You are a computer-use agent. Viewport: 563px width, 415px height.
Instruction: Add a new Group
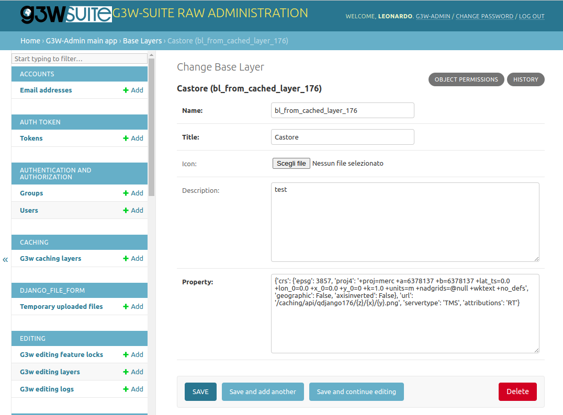point(133,193)
